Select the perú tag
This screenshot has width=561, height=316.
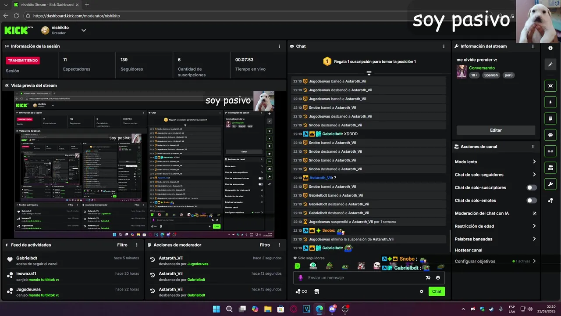coord(508,75)
